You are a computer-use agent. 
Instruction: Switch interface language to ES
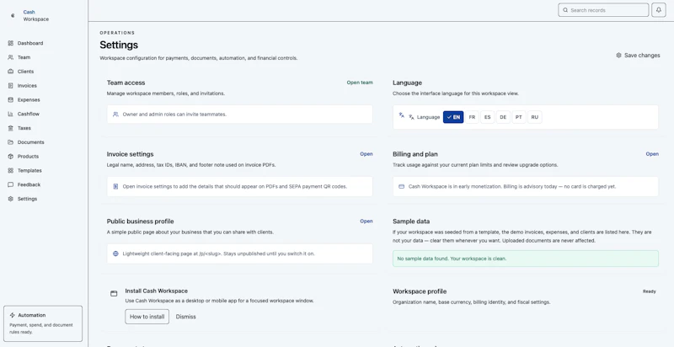488,117
